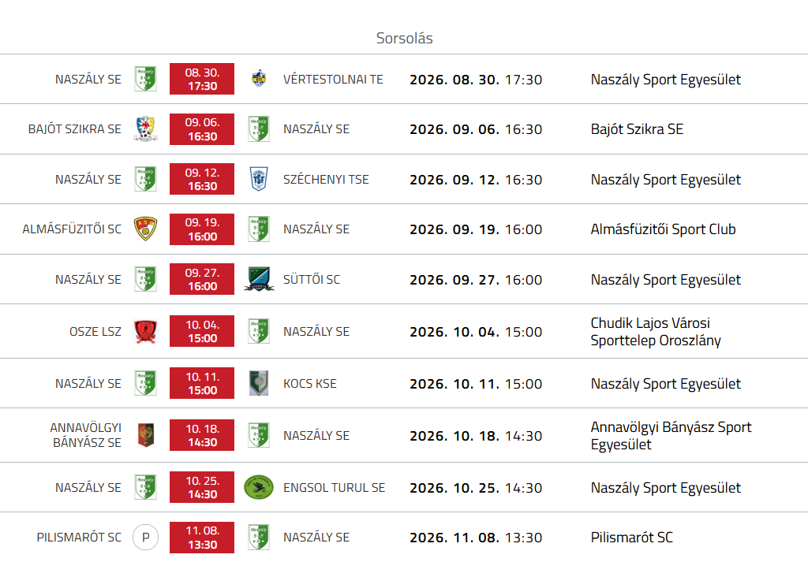The image size is (808, 562).
Task: Click the Almásfüzitői SC crest icon
Action: click(x=146, y=229)
